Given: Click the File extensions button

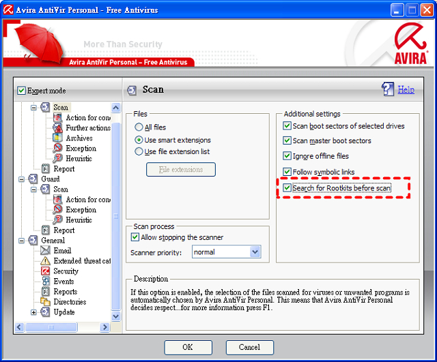Looking at the screenshot, I should coord(181,170).
